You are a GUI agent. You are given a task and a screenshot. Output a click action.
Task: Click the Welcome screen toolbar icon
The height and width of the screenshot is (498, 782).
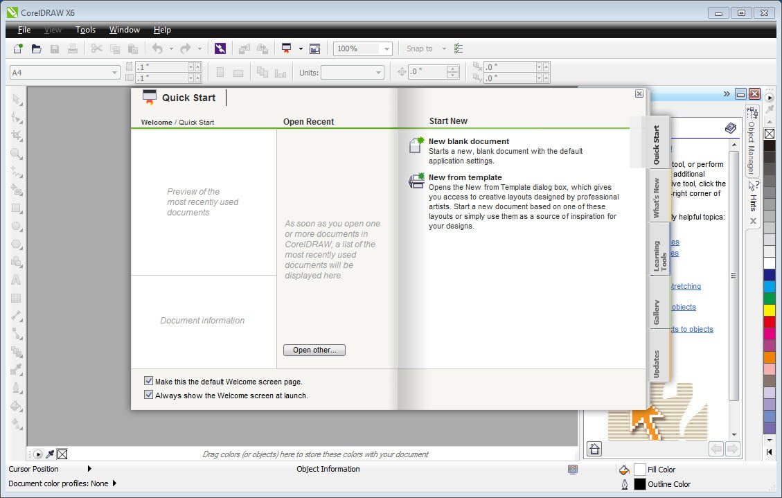[x=314, y=48]
